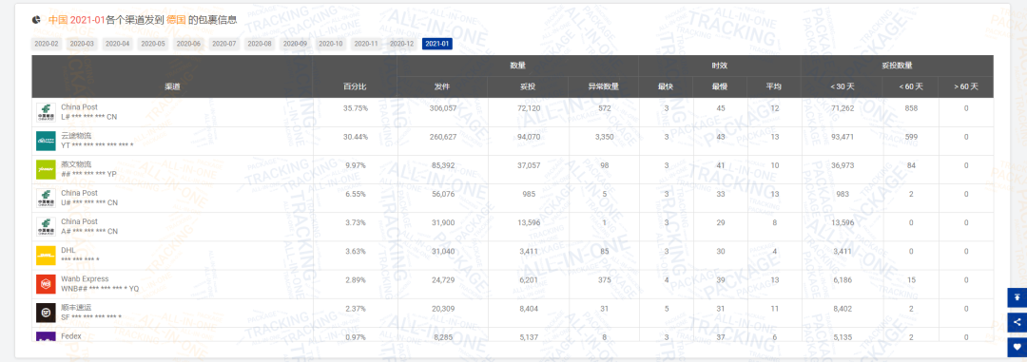Open the 2020-06 month tab
The height and width of the screenshot is (362, 1027).
(188, 44)
